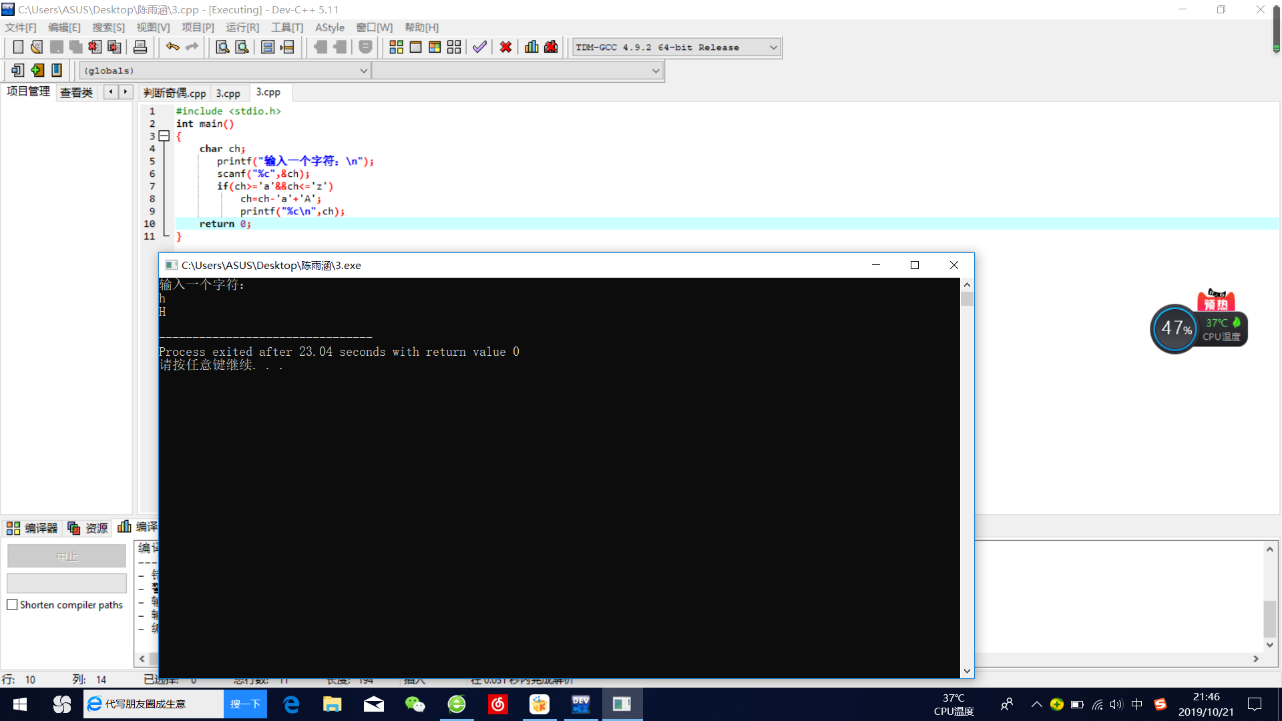Open the 资源 bottom panel tab
Image resolution: width=1282 pixels, height=721 pixels.
[x=88, y=528]
